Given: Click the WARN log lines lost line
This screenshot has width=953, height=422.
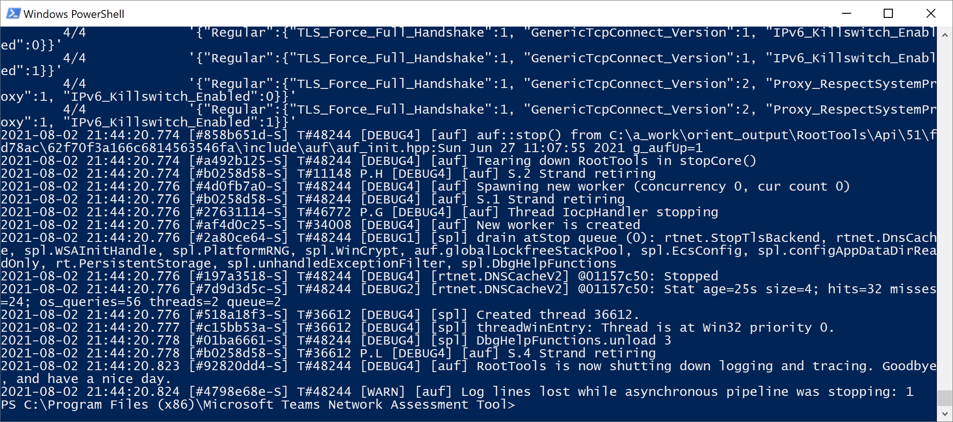Looking at the screenshot, I should [x=457, y=392].
